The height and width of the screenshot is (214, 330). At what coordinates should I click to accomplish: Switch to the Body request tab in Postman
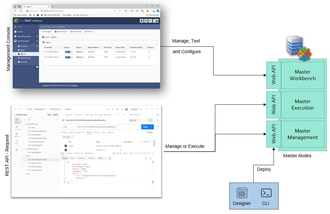click(x=89, y=132)
